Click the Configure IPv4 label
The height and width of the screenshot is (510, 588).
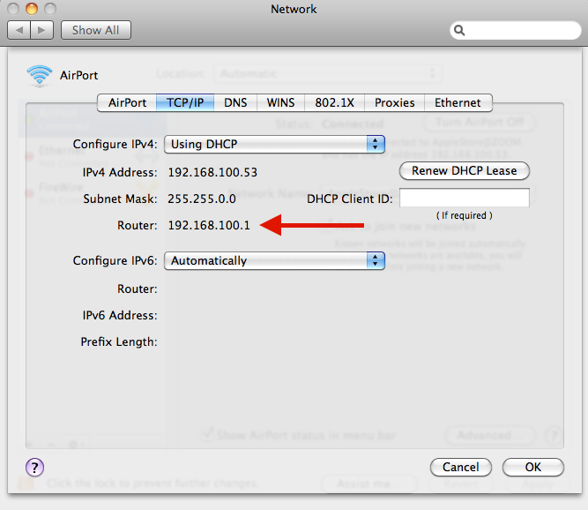pyautogui.click(x=115, y=144)
